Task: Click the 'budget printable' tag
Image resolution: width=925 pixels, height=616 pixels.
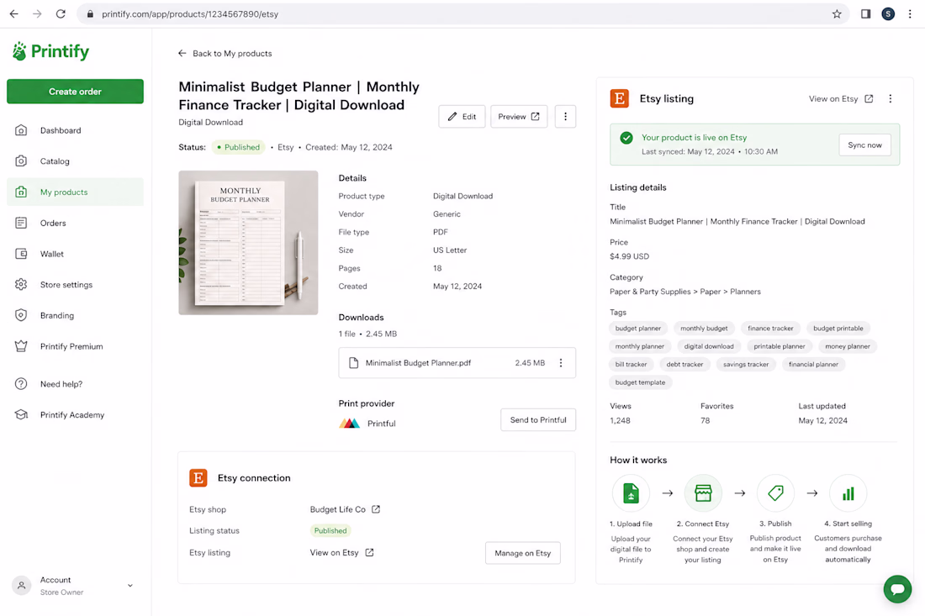Action: point(838,329)
